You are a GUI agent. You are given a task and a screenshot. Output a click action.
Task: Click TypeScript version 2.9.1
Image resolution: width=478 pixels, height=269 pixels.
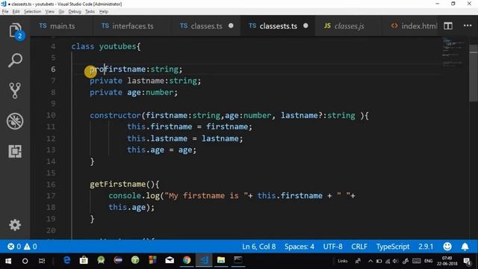click(426, 247)
